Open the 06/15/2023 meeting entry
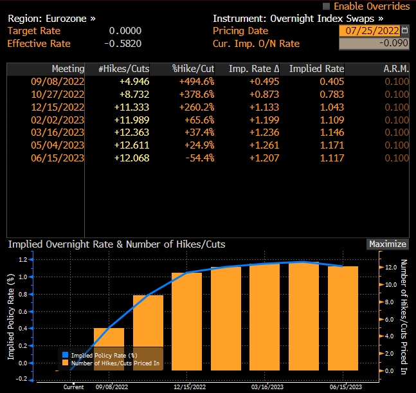The height and width of the screenshot is (393, 416). [57, 158]
